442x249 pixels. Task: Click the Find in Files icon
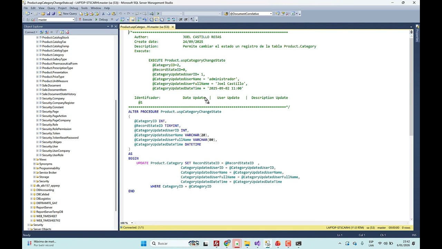226,14
